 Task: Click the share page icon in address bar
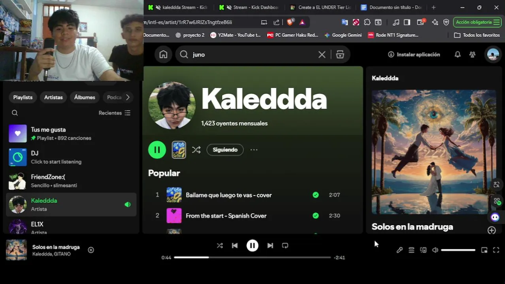(x=276, y=22)
